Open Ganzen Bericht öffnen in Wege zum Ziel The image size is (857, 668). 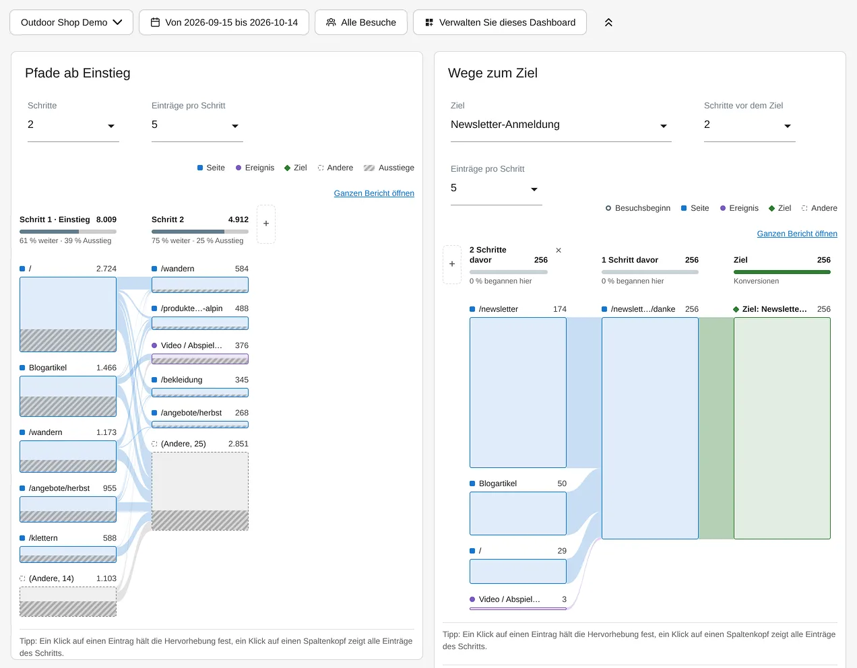tap(797, 234)
